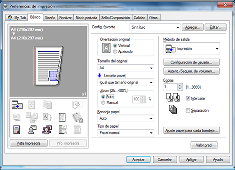The image size is (235, 170).
Task: Open the Otros tab
Action: (153, 18)
